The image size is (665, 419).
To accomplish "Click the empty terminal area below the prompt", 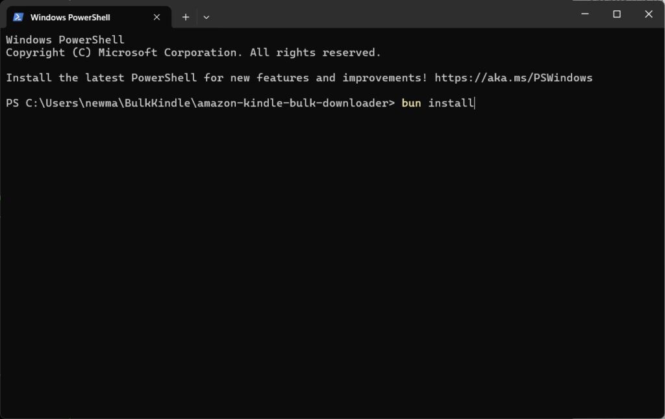I will pyautogui.click(x=325, y=260).
